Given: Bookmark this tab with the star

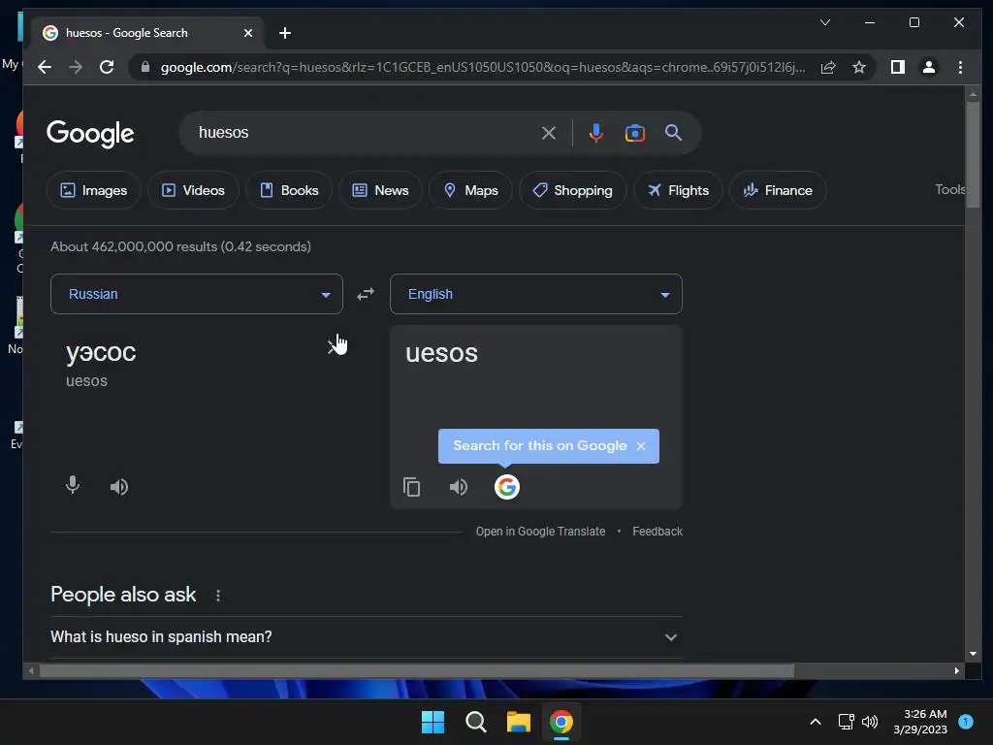Looking at the screenshot, I should pyautogui.click(x=859, y=67).
